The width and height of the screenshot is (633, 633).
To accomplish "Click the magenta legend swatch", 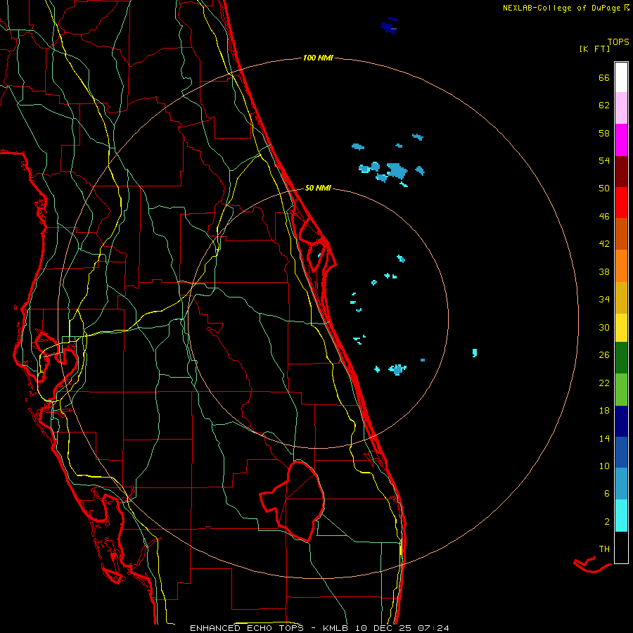I will [x=621, y=140].
